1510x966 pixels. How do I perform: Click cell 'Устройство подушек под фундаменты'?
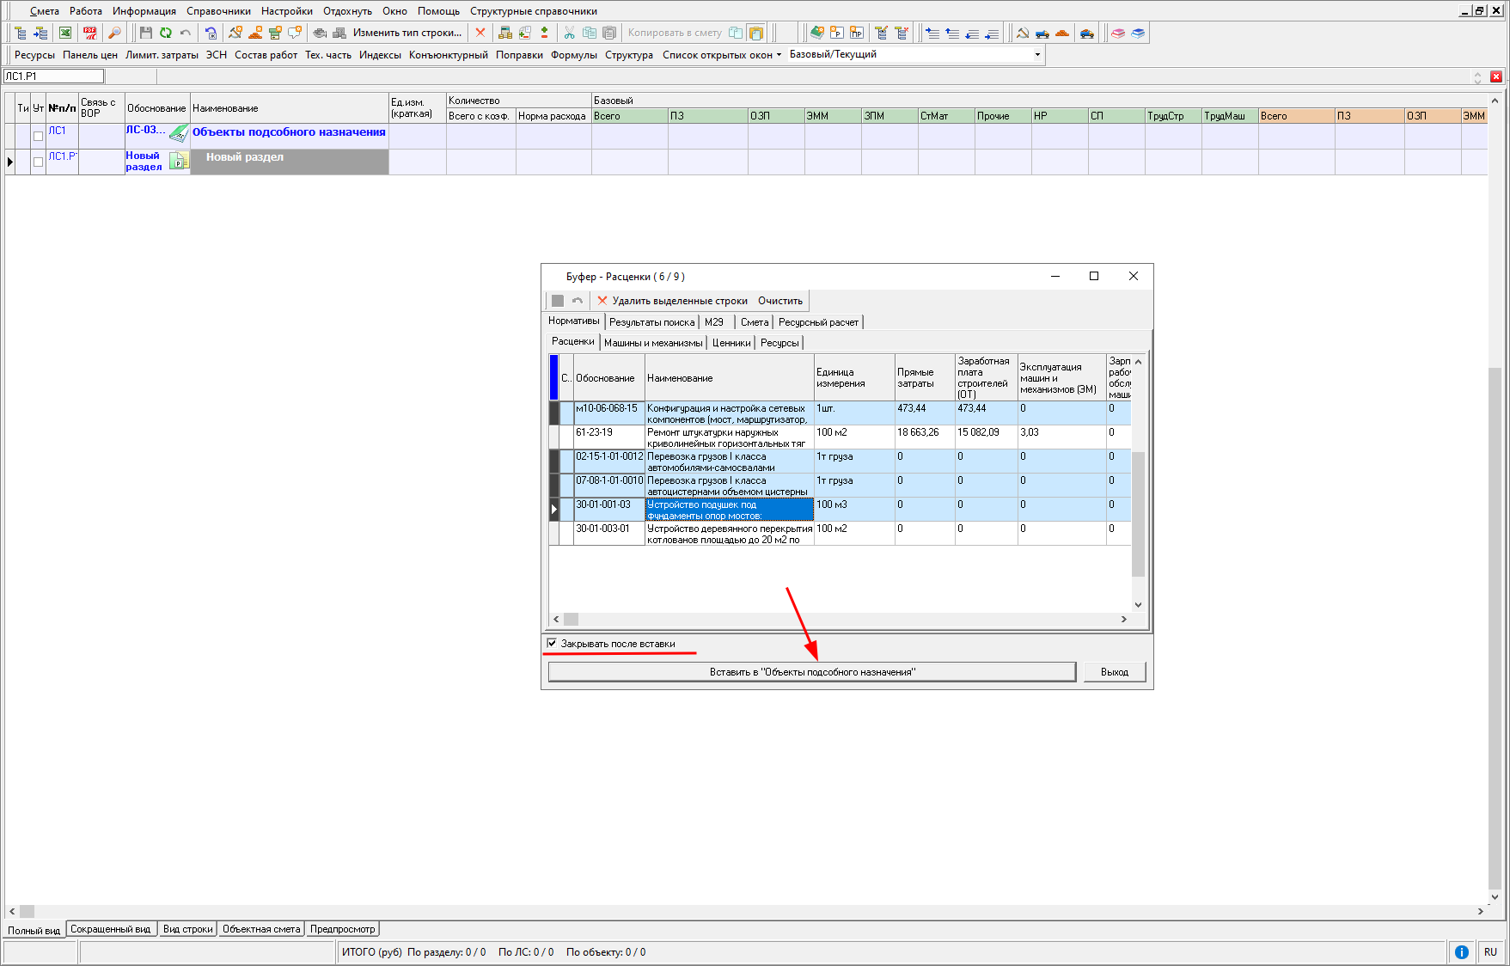729,510
